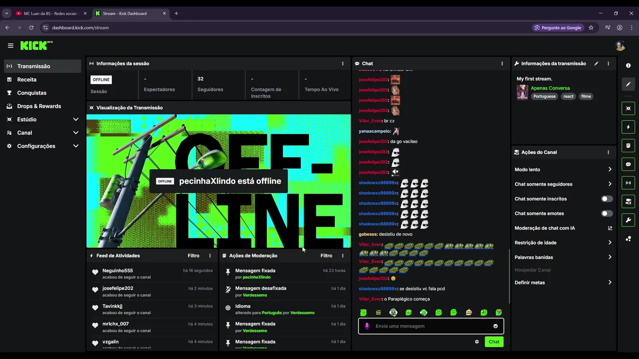The image size is (639, 359).
Task: Open Receita in the sidebar
Action: click(x=42, y=79)
